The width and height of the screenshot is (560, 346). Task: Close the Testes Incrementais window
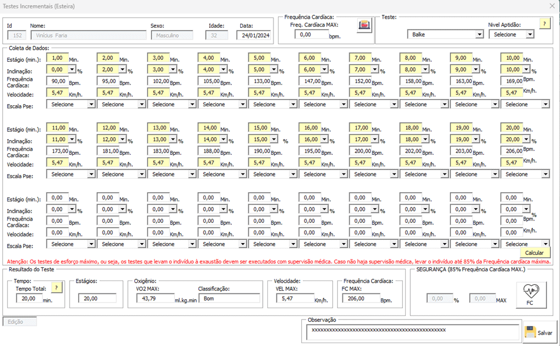(x=552, y=6)
